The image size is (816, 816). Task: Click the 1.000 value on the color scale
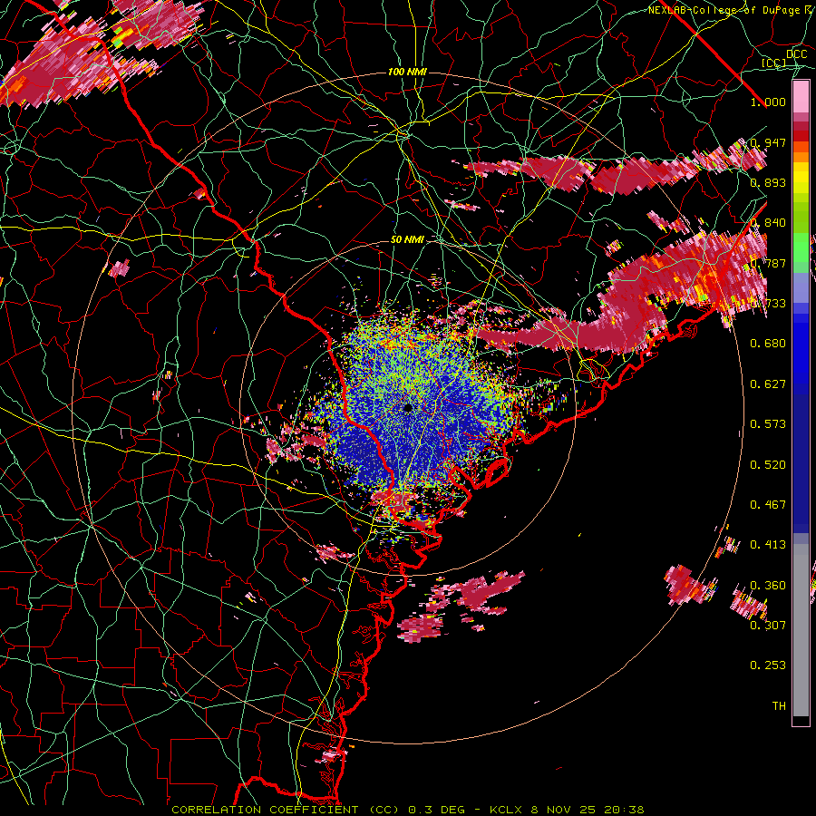pyautogui.click(x=768, y=102)
